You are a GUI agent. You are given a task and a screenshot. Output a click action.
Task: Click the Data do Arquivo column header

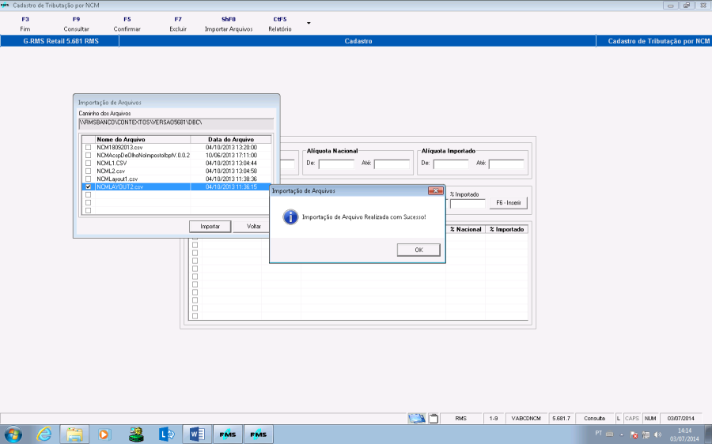231,139
